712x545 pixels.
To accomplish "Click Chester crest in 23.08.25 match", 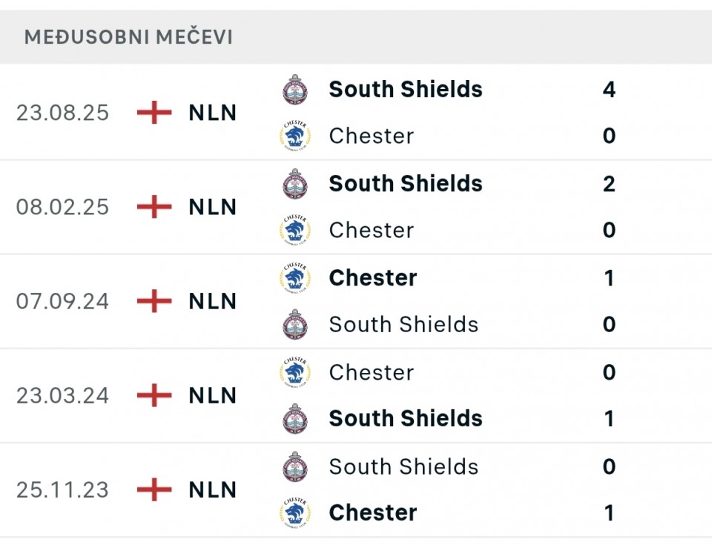I will pyautogui.click(x=295, y=136).
